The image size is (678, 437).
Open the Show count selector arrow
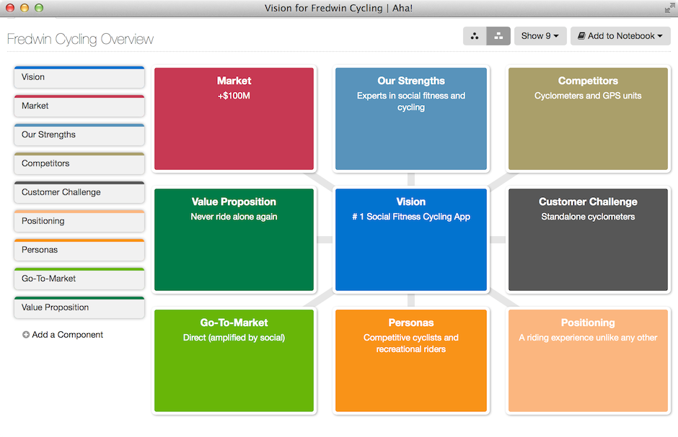pos(557,35)
